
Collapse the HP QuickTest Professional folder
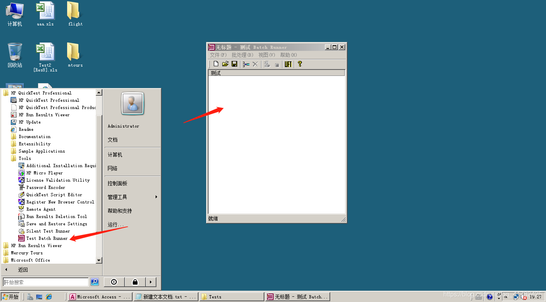point(37,93)
